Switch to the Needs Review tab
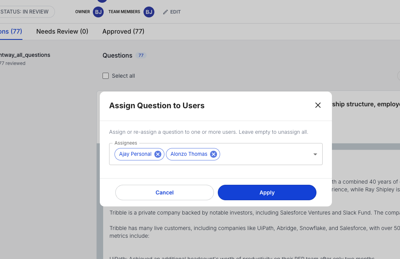The width and height of the screenshot is (400, 259). [62, 31]
